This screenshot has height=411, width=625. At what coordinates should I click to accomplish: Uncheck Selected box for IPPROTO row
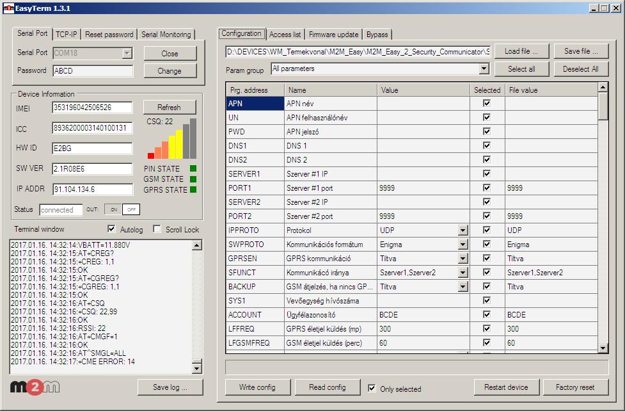[487, 230]
